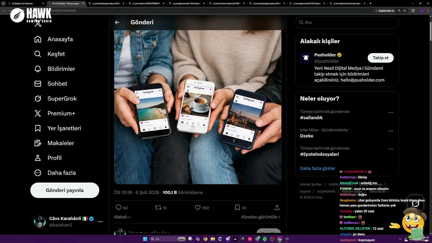Viewport: 432px width, 243px height.
Task: Click Câvs Karahânli account avatar
Action: 40,222
